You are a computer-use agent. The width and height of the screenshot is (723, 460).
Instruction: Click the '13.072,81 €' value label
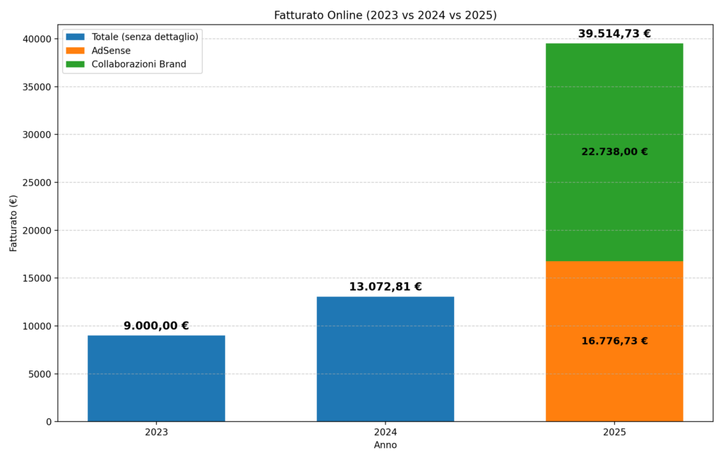coord(385,286)
